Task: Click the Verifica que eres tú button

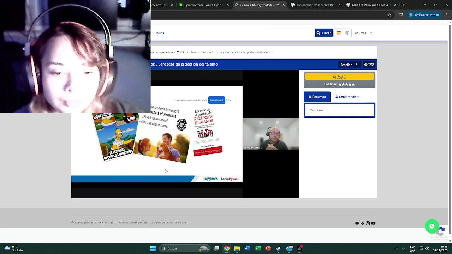Action: click(x=424, y=15)
